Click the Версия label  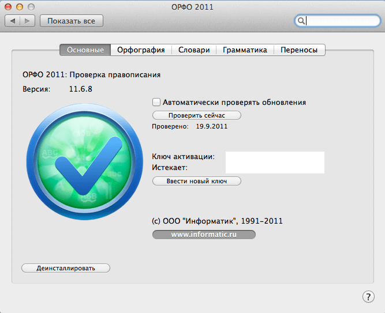coord(36,89)
